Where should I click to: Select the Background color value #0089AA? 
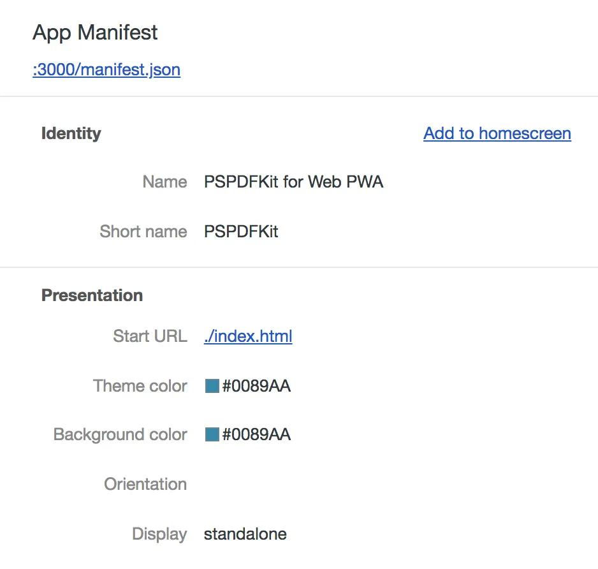click(256, 434)
